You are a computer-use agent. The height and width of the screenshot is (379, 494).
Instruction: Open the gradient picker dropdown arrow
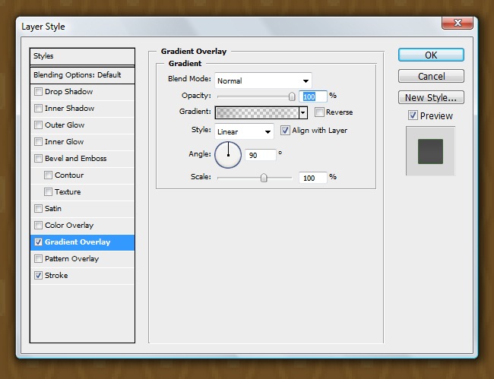(303, 112)
